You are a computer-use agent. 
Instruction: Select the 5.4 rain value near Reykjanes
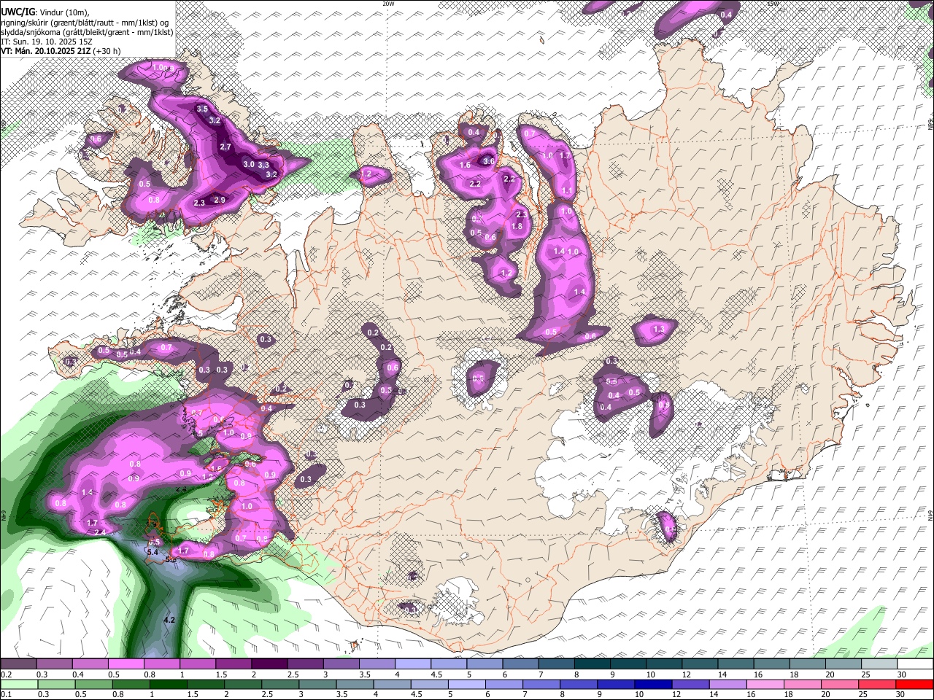pyautogui.click(x=153, y=553)
